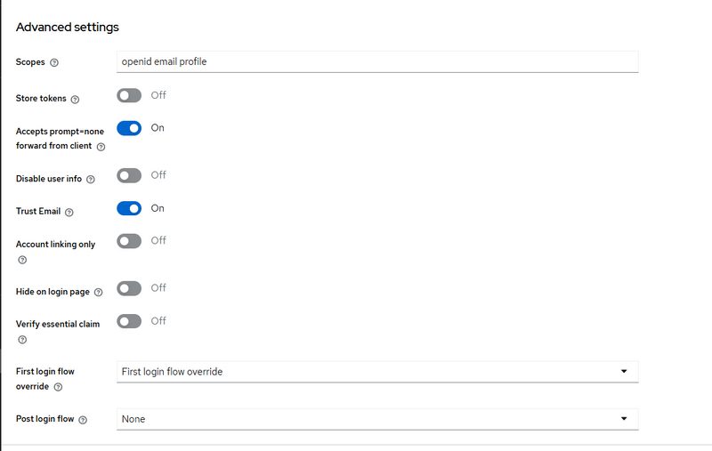Open help for Accepts prompt=none forward

pos(101,147)
